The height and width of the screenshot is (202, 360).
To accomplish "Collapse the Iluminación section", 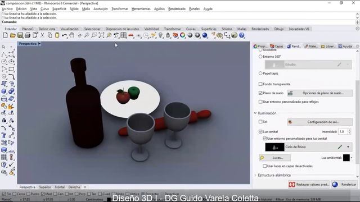I will coord(255,113).
